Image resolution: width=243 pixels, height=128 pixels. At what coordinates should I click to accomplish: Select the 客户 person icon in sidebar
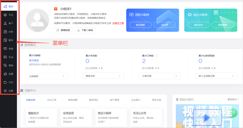pos(5,23)
